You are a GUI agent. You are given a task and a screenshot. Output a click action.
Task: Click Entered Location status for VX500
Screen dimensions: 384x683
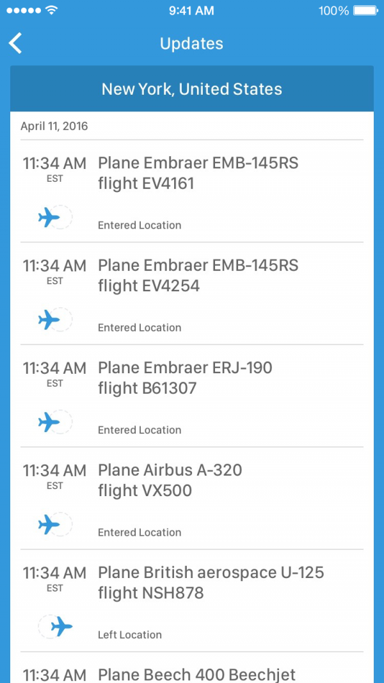coord(140,533)
